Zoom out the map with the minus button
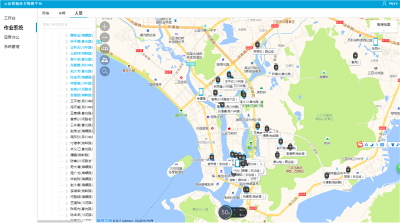The image size is (400, 223). [x=105, y=38]
